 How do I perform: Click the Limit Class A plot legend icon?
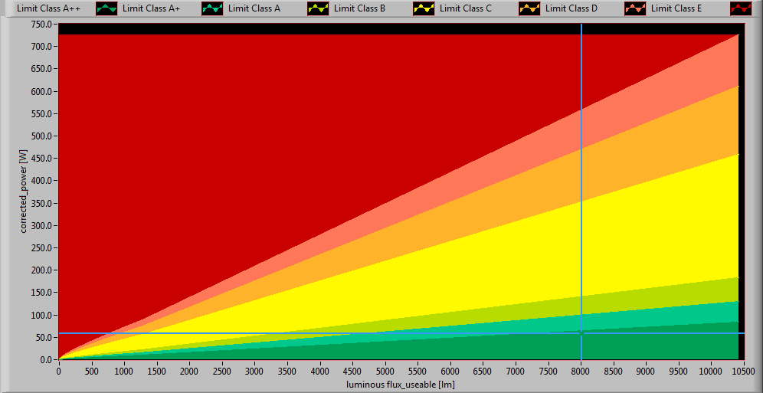319,8
